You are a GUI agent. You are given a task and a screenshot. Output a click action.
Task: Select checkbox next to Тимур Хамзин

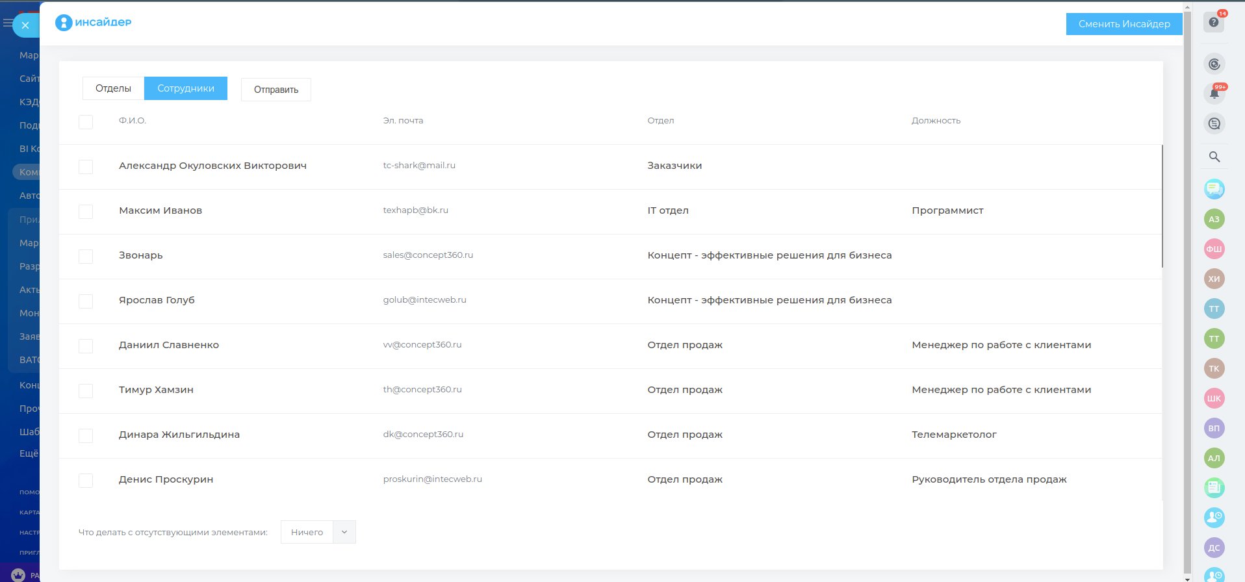(x=86, y=391)
